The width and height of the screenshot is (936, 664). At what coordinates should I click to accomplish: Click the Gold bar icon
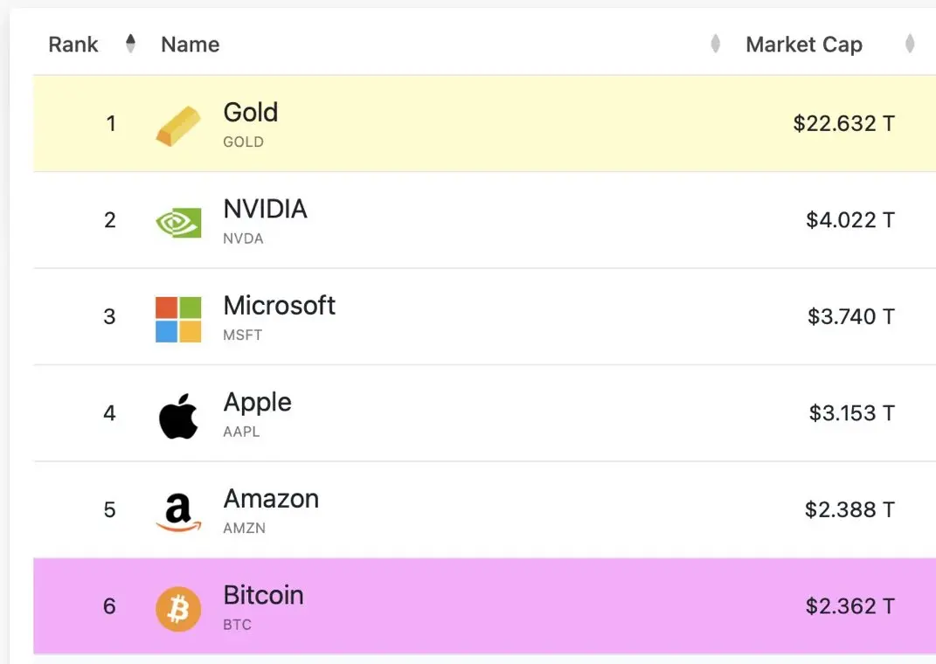[178, 125]
